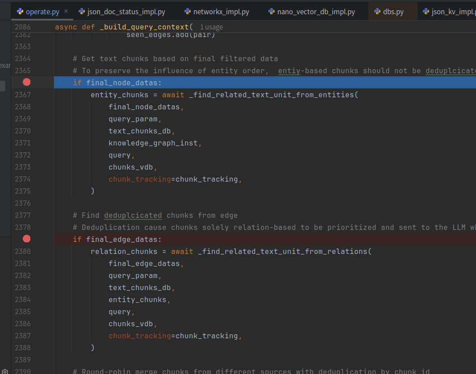
Task: Click 'chunk_tracking' keyword on line 2374
Action: click(x=140, y=179)
